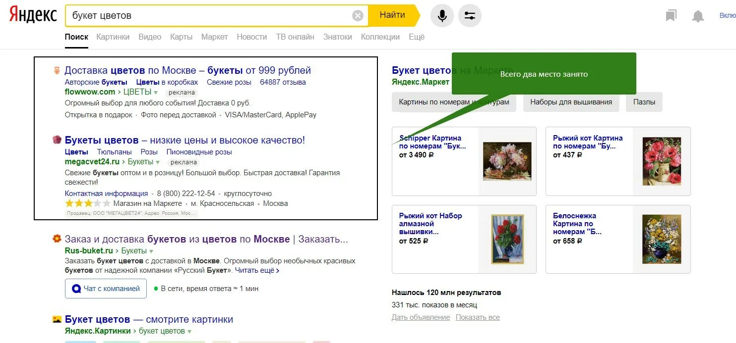Open the search settings filter icon
736x343 pixels.
click(469, 15)
